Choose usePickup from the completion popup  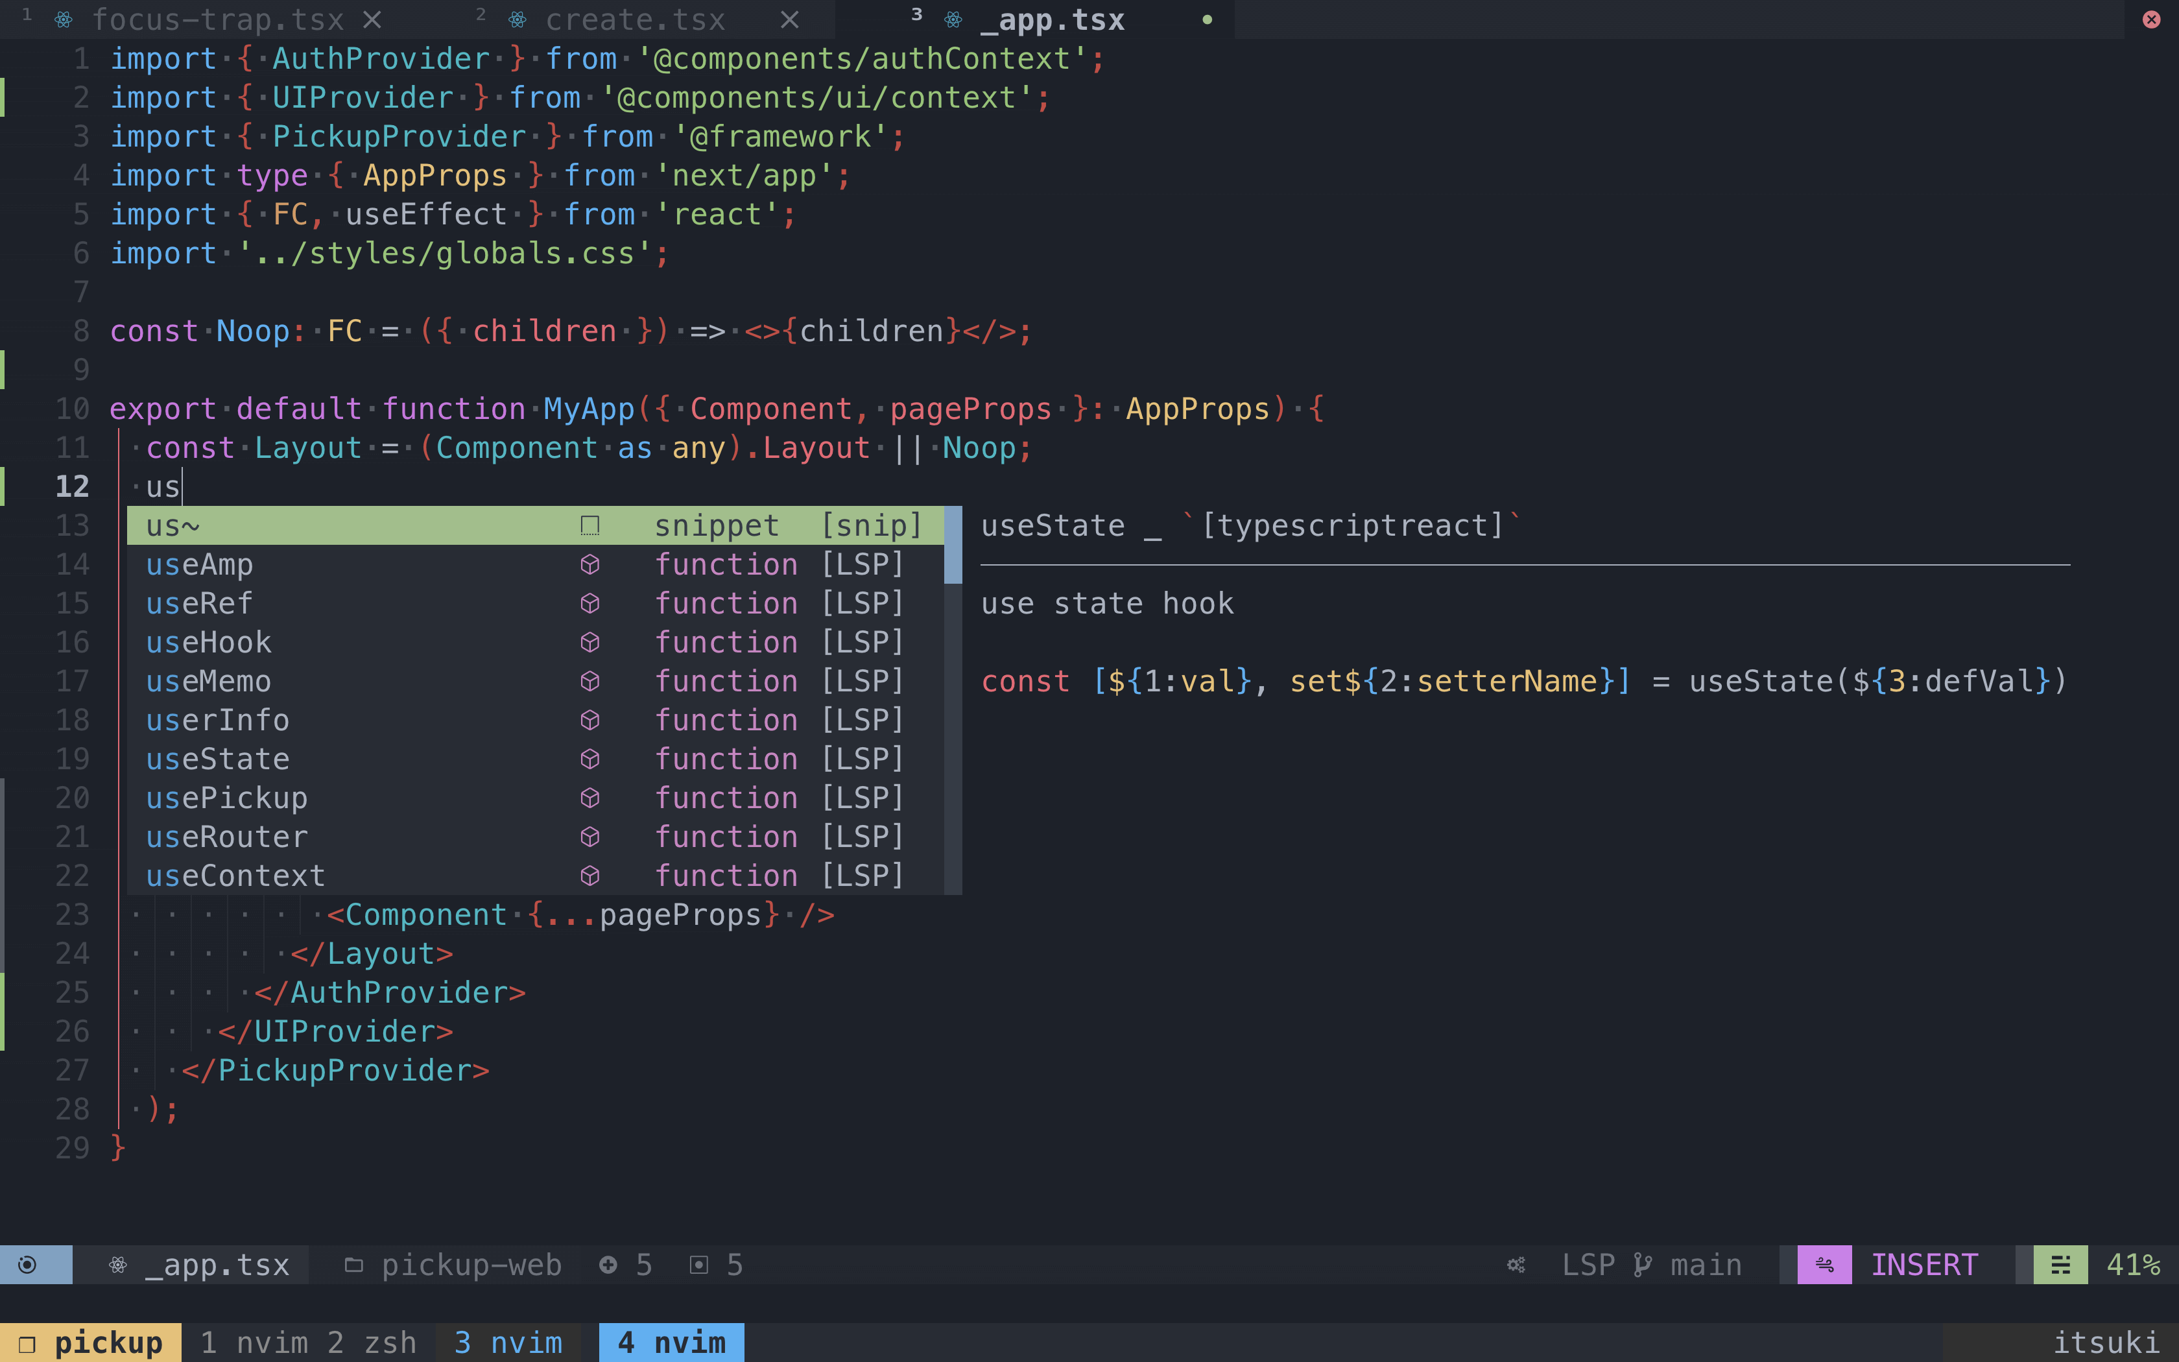[536, 797]
